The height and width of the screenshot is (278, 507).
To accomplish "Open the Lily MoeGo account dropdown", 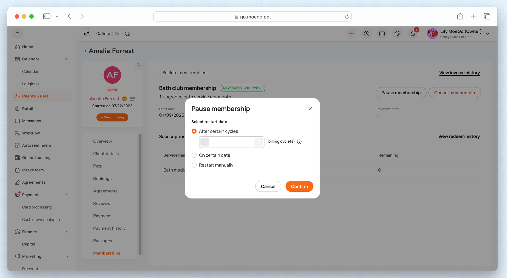I will (x=487, y=34).
